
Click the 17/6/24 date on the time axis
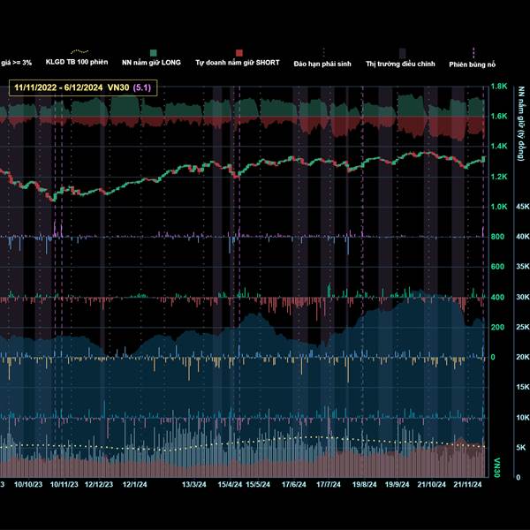point(294,484)
